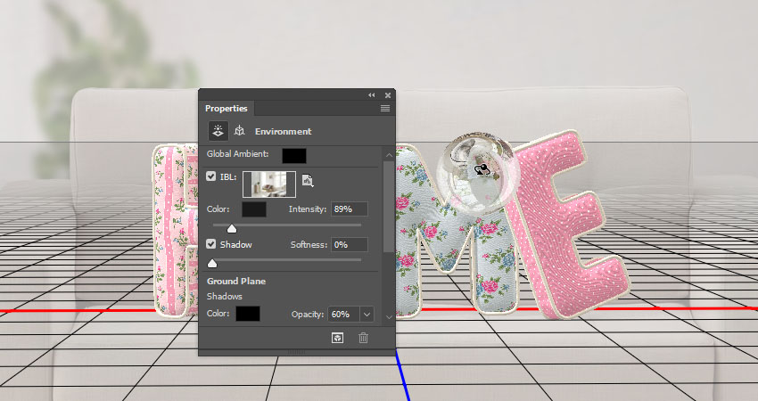The image size is (758, 401).
Task: Click the IBL Intensity slider handle
Action: click(232, 229)
